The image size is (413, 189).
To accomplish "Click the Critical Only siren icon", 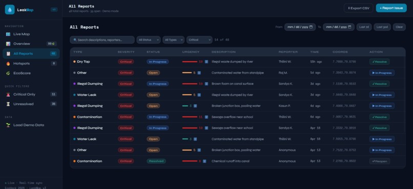I will click(x=8, y=94).
